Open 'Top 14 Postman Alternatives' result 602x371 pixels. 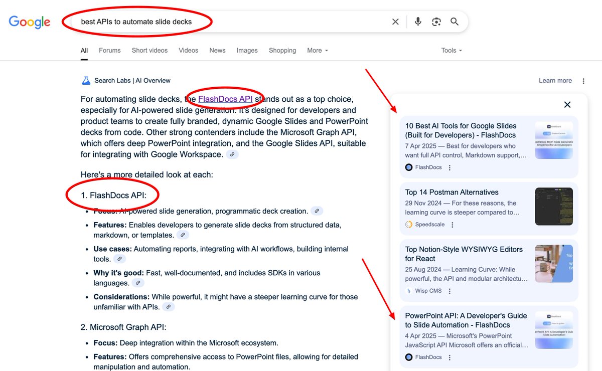452,192
